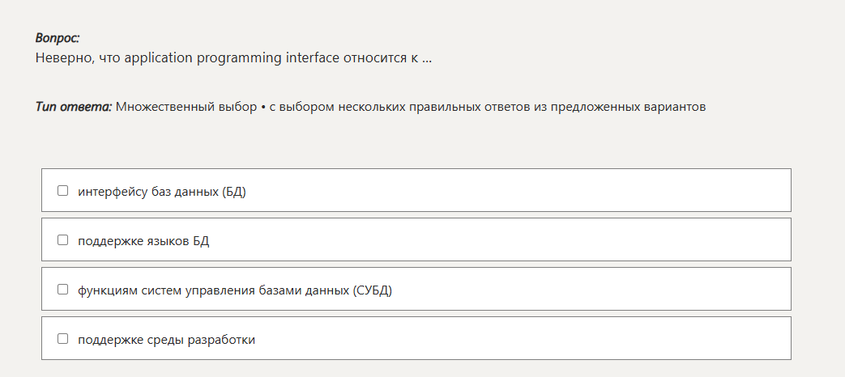
Task: Click the answer text "поддержке среды разработки"
Action: pyautogui.click(x=166, y=340)
